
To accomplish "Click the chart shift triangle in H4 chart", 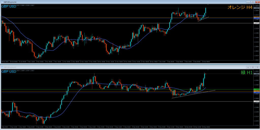I will (208, 5).
